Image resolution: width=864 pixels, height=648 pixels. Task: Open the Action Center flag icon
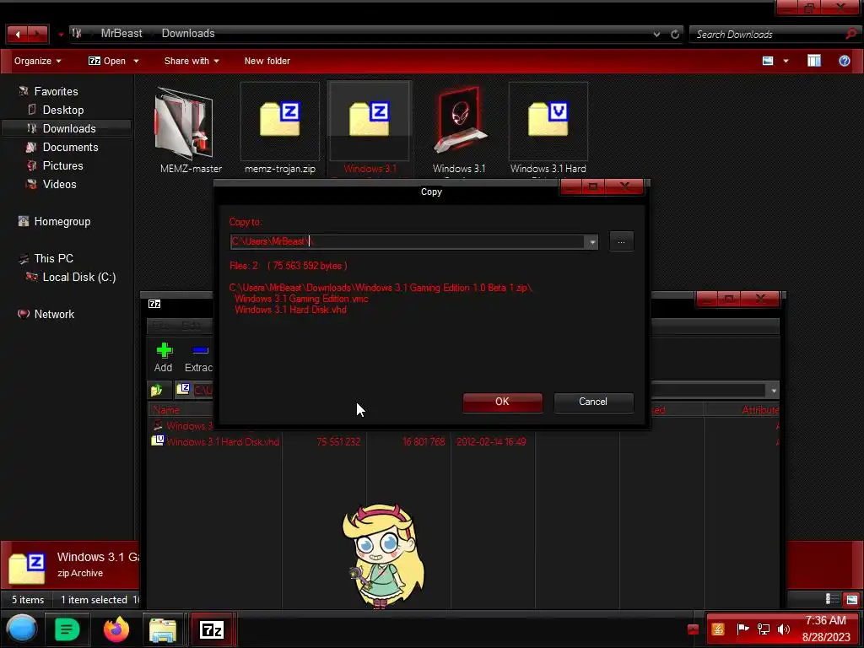(x=742, y=629)
